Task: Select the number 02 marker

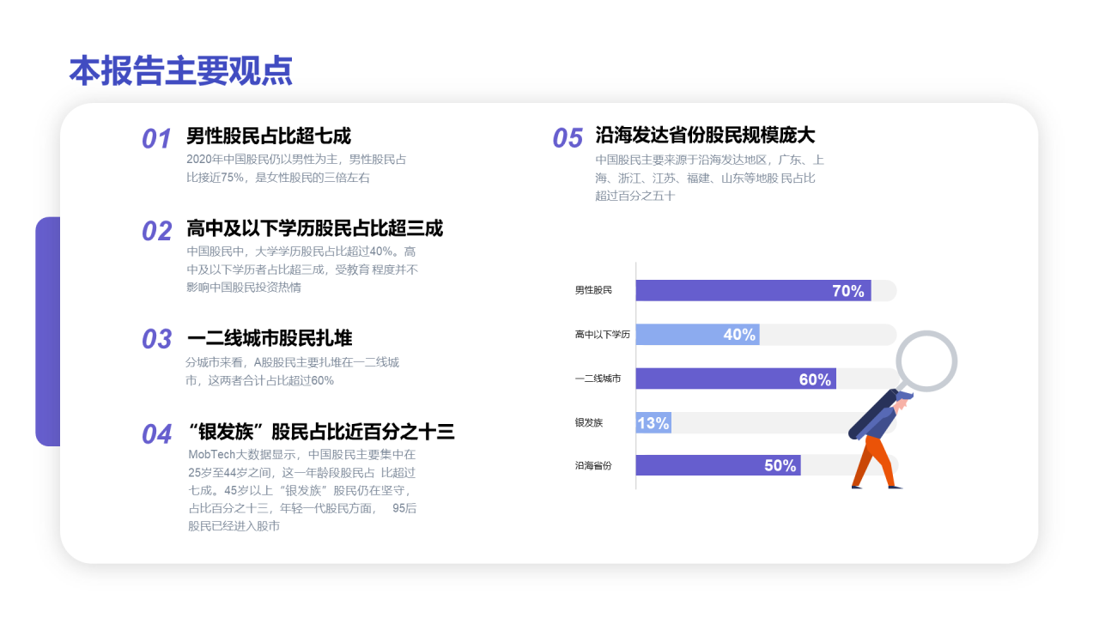Action: [157, 231]
